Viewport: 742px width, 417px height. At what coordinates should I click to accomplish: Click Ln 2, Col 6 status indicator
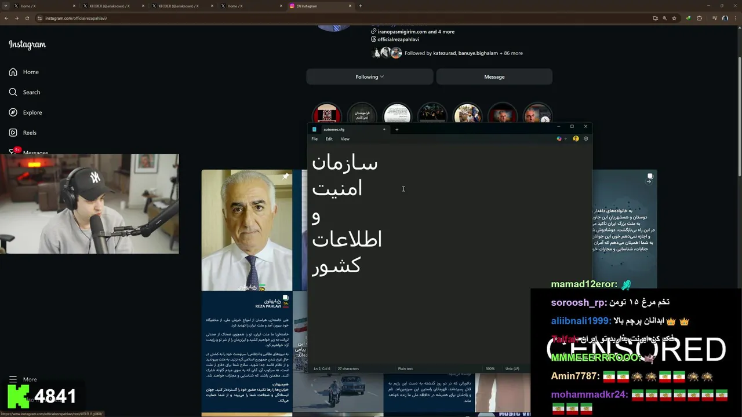click(322, 369)
